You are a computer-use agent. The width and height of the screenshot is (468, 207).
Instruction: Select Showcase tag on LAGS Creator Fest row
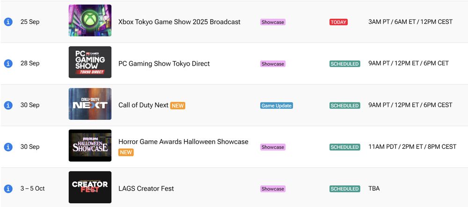click(273, 188)
